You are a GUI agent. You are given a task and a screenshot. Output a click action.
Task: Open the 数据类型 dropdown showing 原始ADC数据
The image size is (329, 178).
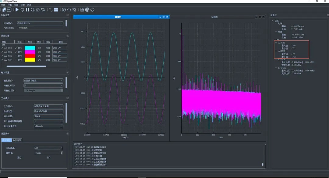pos(48,111)
